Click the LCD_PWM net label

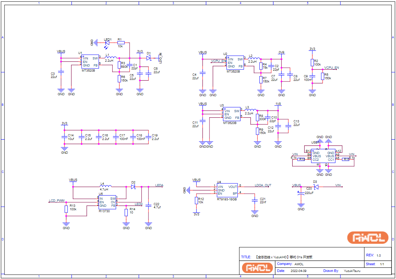pyautogui.click(x=57, y=201)
